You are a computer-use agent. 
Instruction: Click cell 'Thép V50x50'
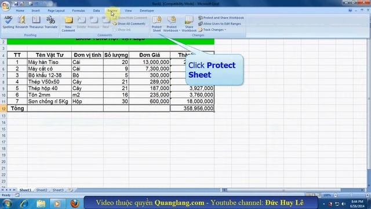point(49,82)
